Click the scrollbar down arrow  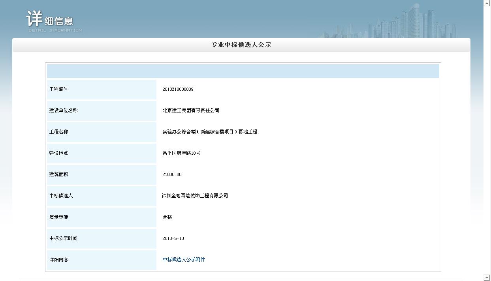tap(487, 278)
